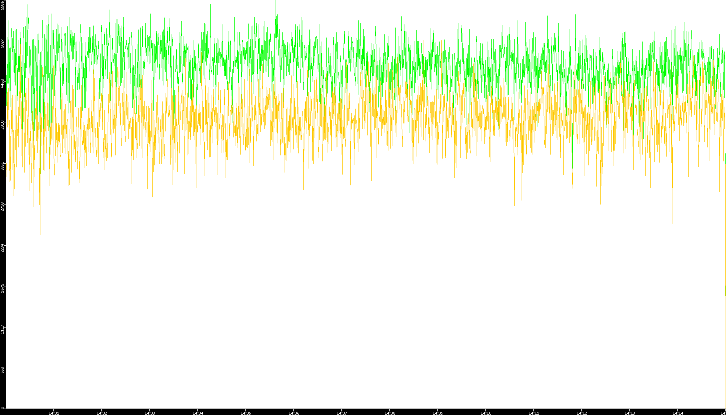This screenshot has height=415, width=726.
Task: Click the lowest yellow spike before 14:01
Action: (40, 233)
